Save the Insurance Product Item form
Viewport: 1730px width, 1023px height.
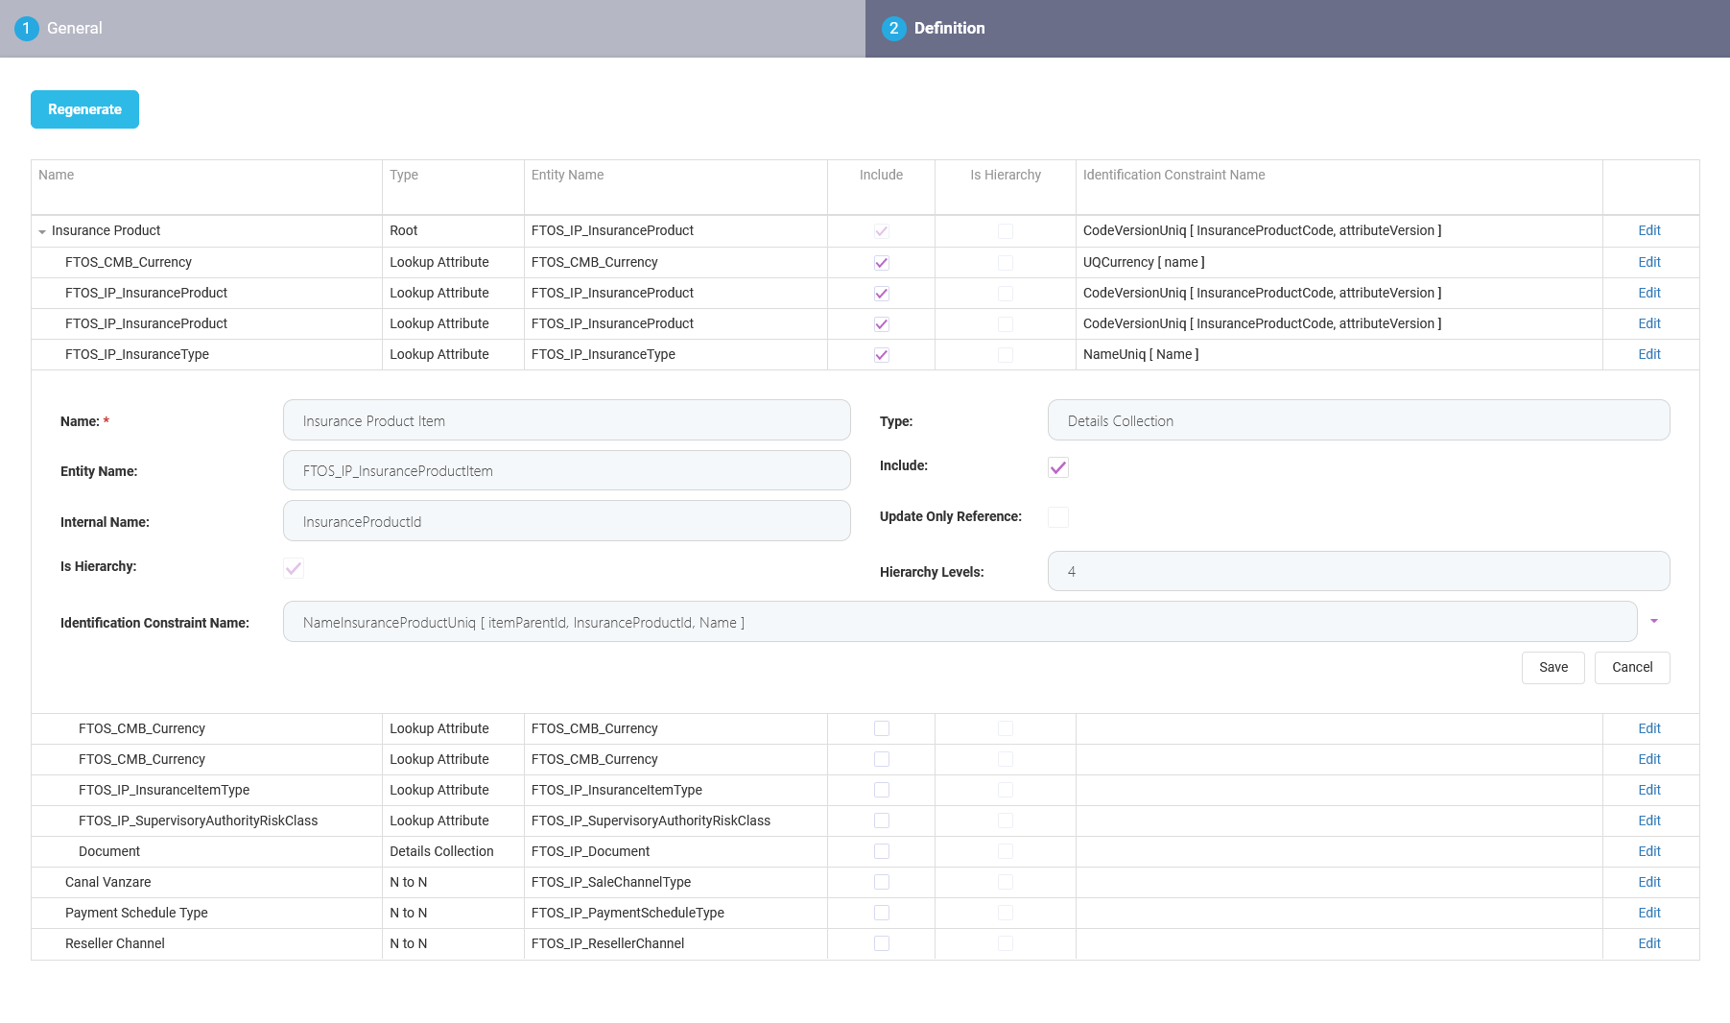1552,667
